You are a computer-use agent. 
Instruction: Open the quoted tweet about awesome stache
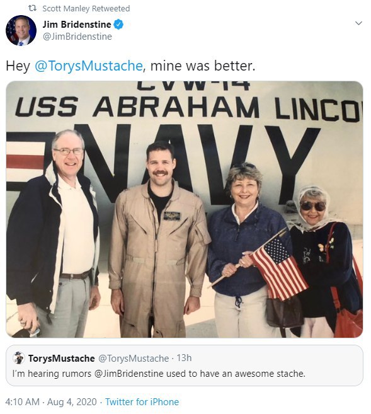(x=185, y=365)
